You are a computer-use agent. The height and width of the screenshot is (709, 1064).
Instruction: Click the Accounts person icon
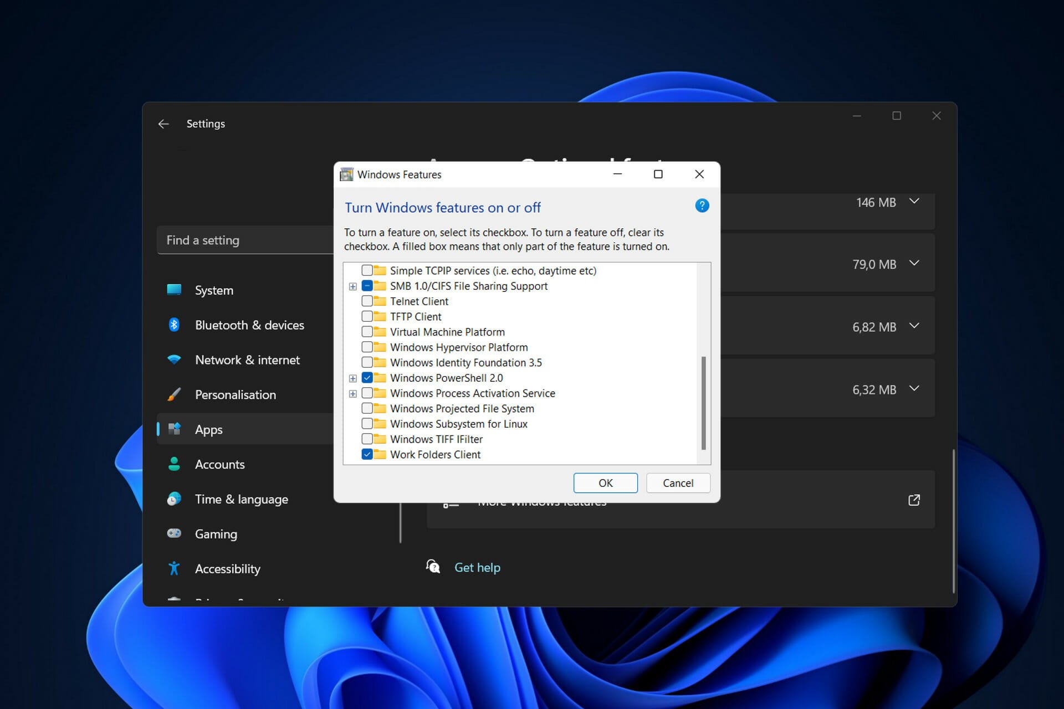[x=174, y=464]
